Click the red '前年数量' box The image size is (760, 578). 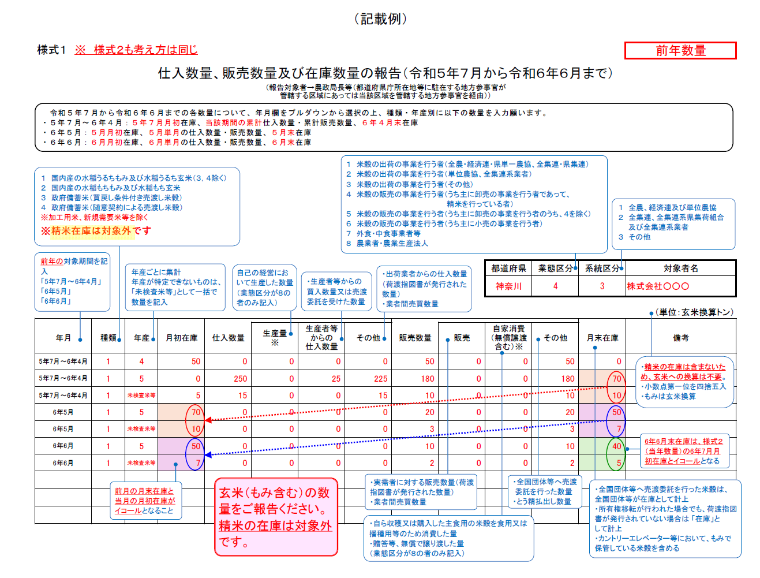point(680,50)
